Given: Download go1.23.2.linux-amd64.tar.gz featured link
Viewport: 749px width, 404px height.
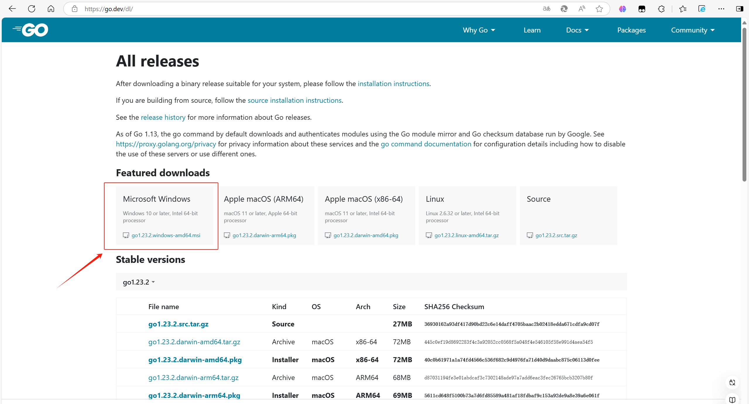Looking at the screenshot, I should (467, 235).
